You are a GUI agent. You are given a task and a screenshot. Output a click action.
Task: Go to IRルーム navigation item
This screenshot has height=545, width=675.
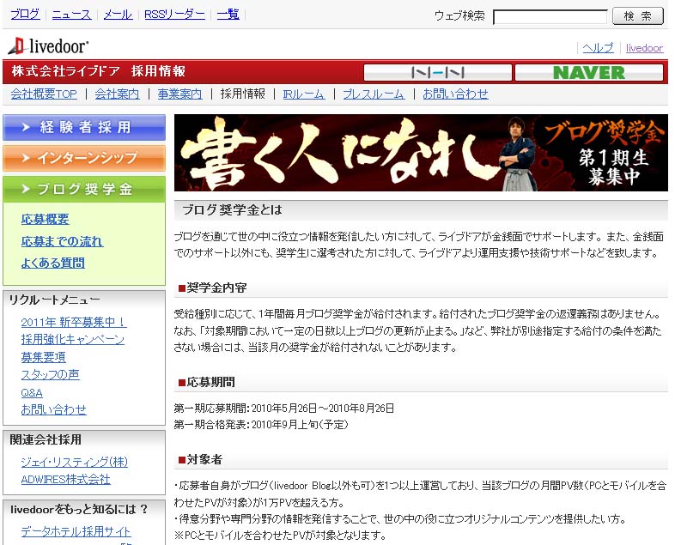click(304, 94)
